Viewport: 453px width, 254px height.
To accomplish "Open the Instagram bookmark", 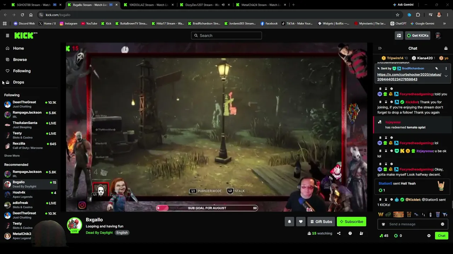I will click(x=68, y=24).
